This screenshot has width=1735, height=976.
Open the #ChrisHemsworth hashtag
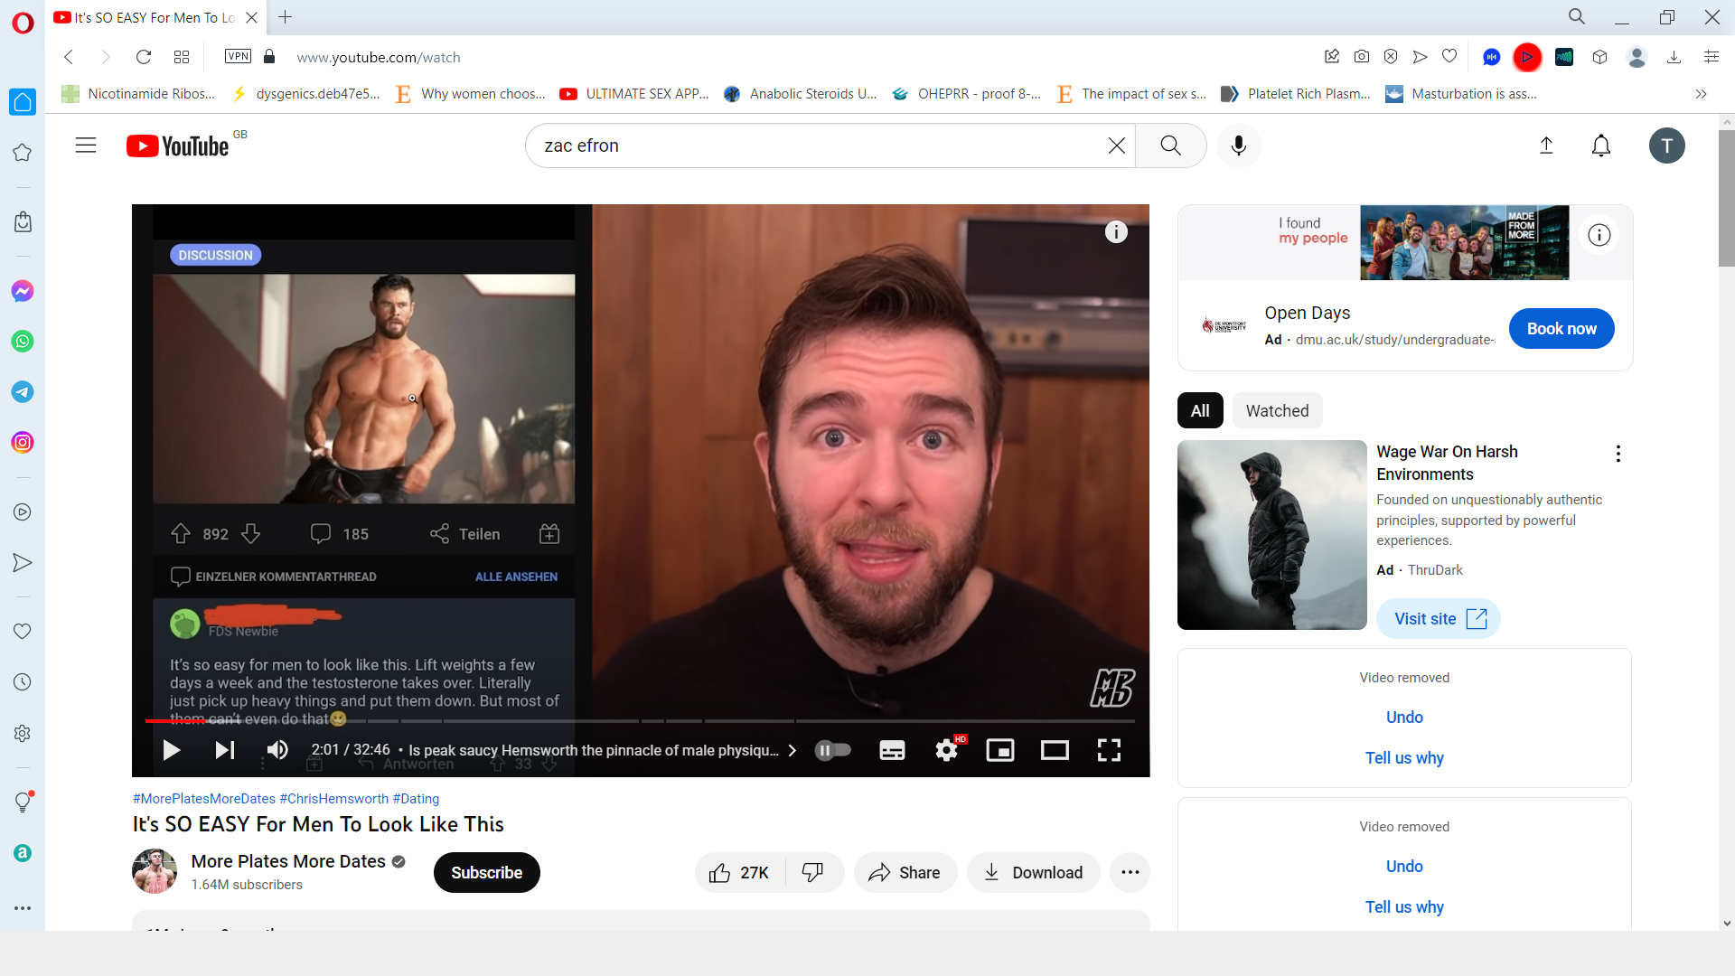coord(333,799)
